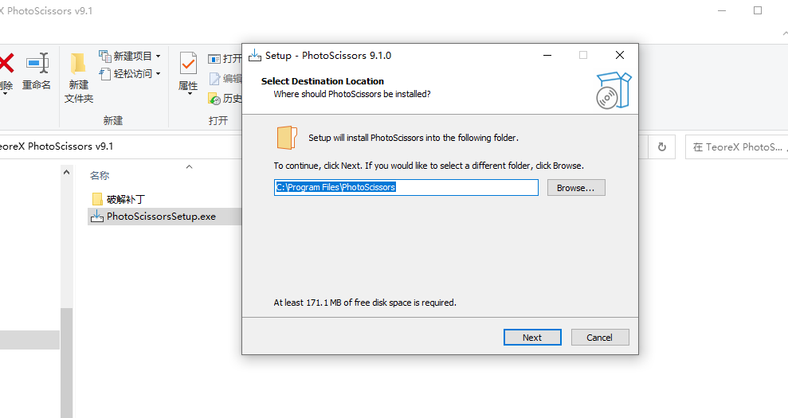Click Next in the PhotoScissors setup
This screenshot has width=788, height=418.
[x=532, y=337]
